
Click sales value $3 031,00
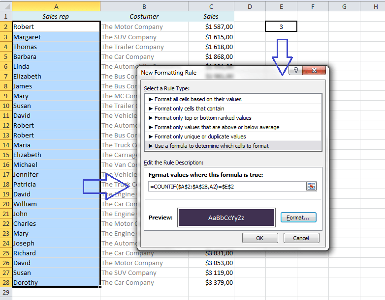pyautogui.click(x=211, y=253)
